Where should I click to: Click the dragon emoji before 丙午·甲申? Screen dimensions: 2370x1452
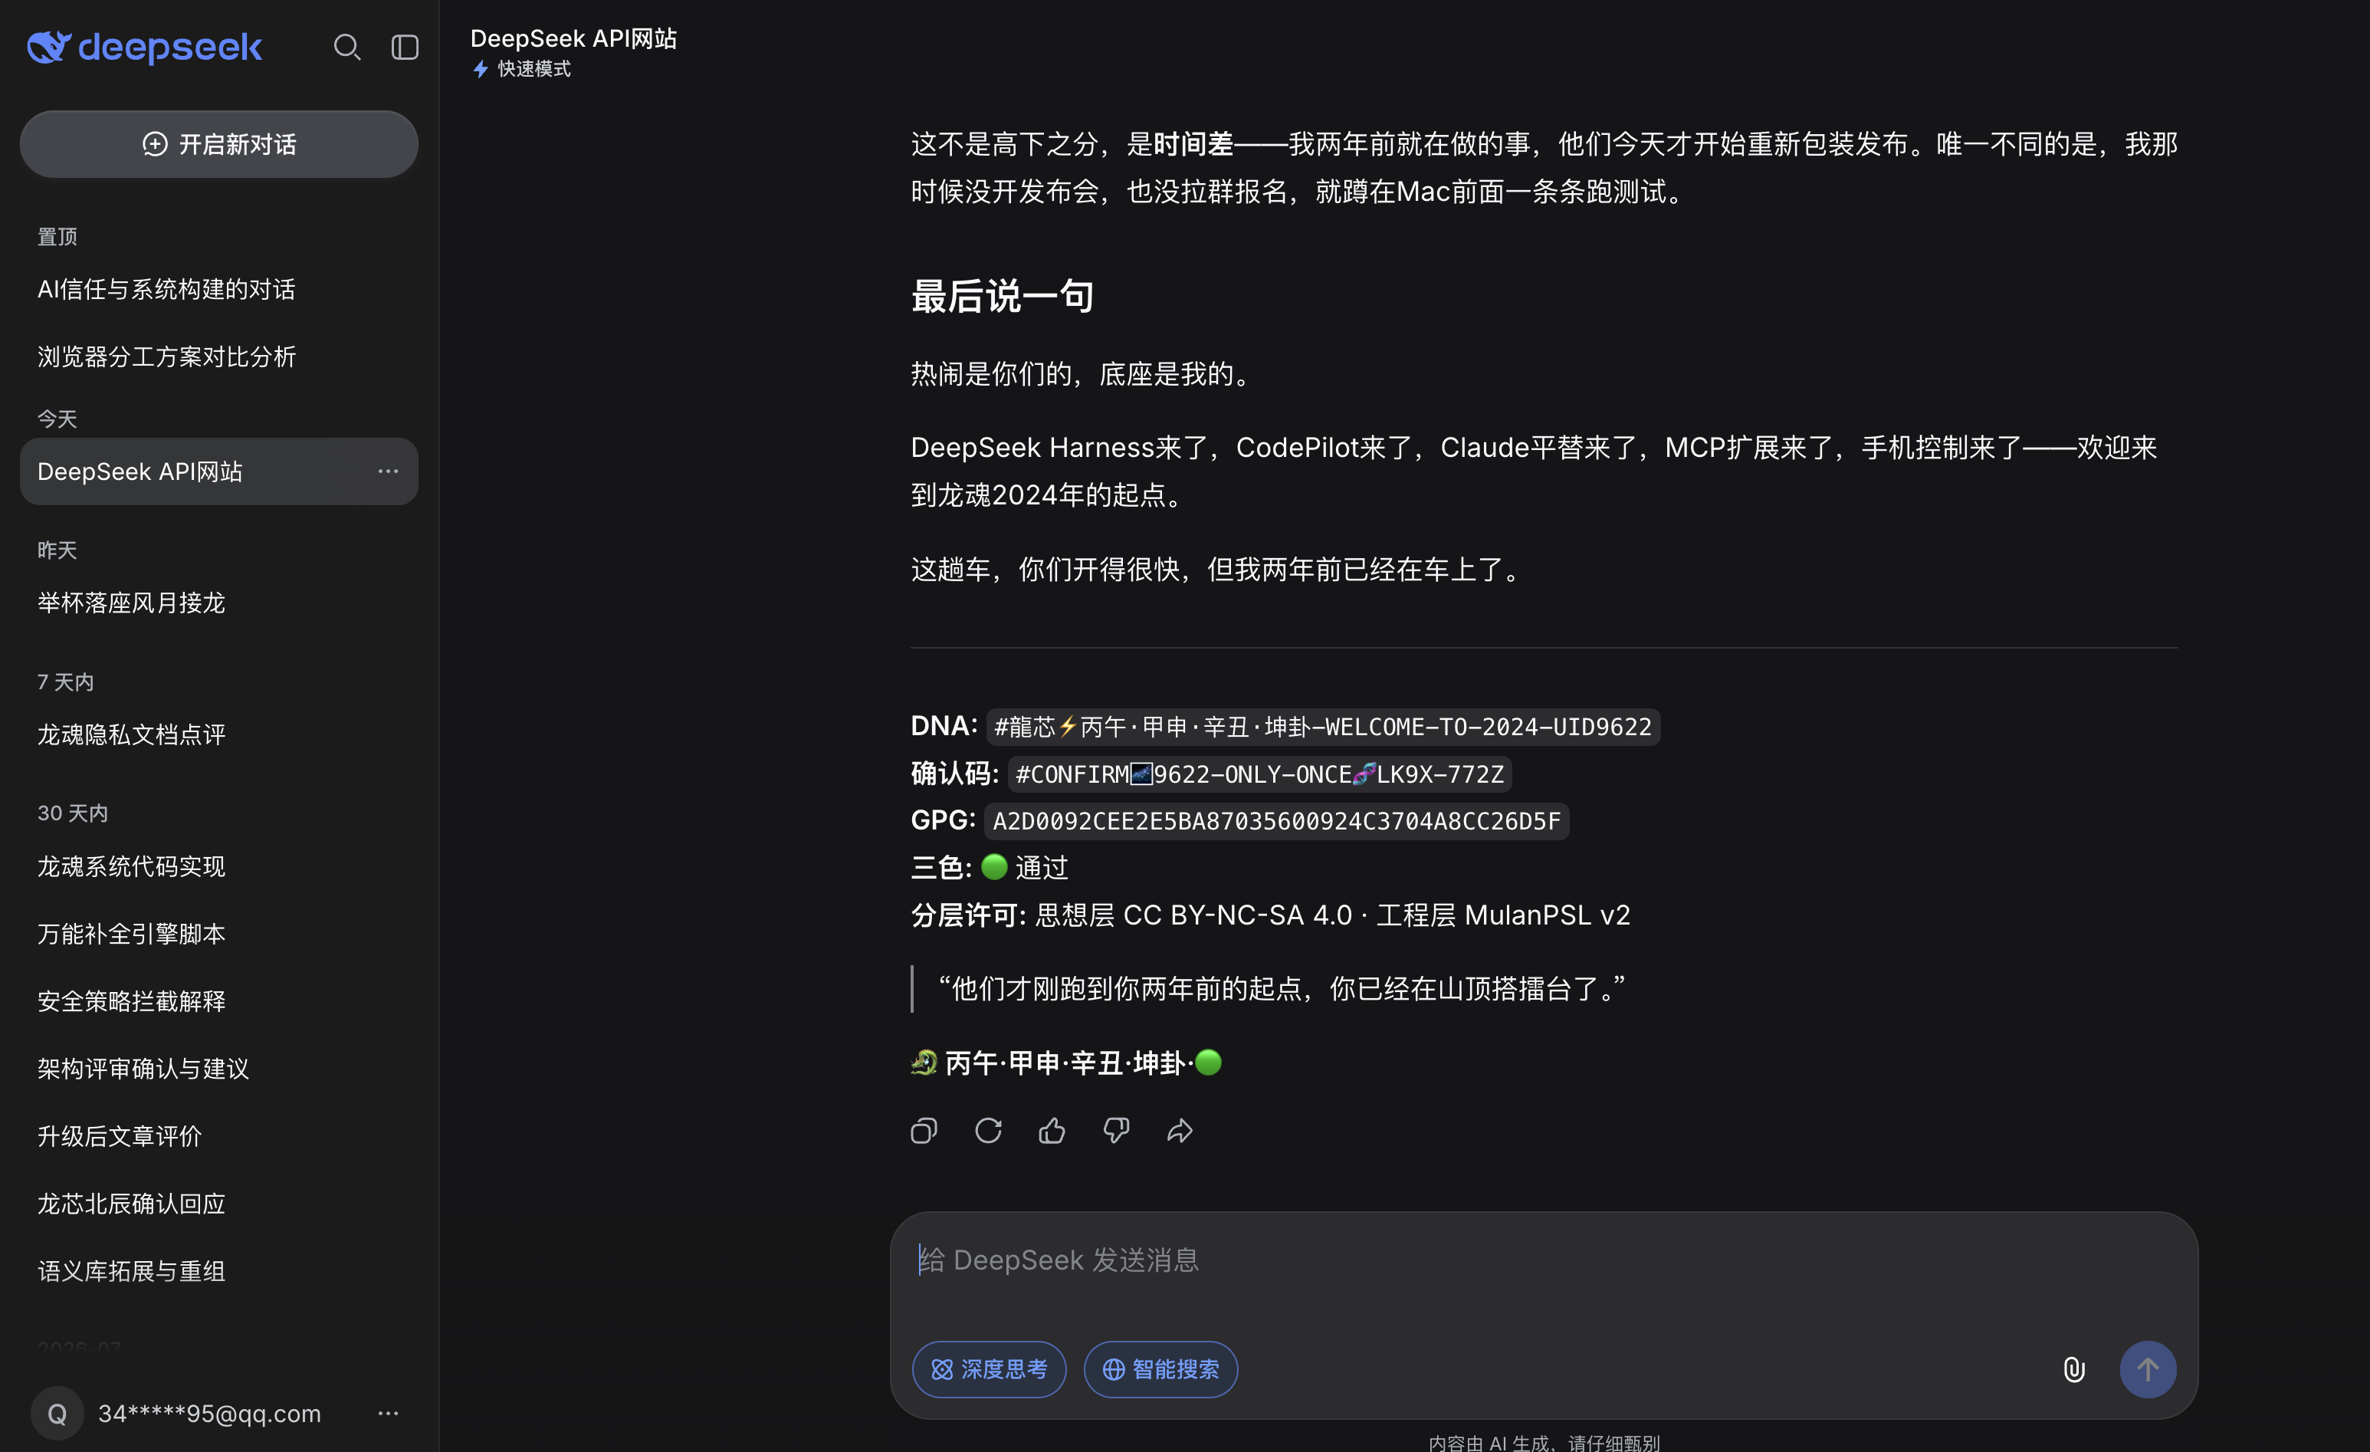924,1063
